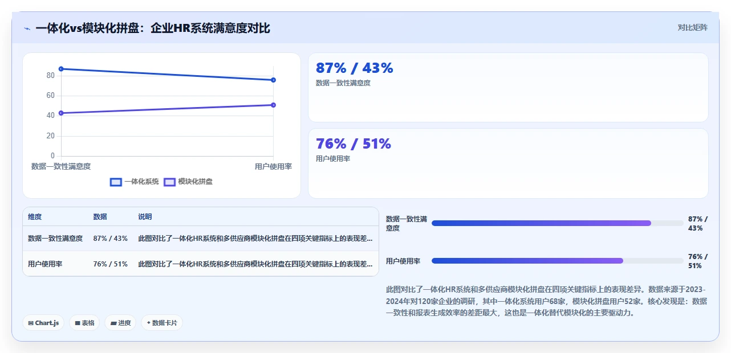This screenshot has width=731, height=353.
Task: Click the summary paragraph beginning 此图对比了
Action: pyautogui.click(x=546, y=301)
